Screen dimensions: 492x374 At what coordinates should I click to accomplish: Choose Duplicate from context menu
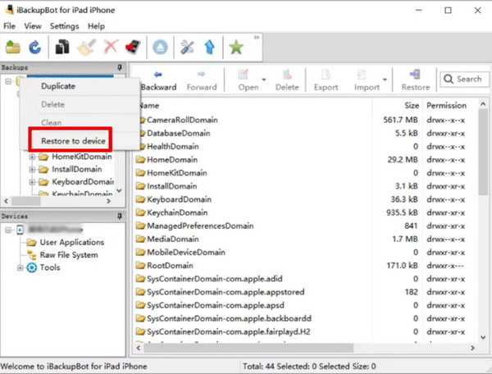80,86
